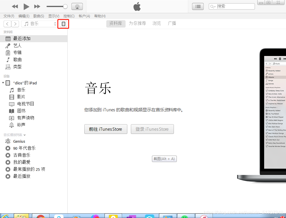Select 歌曲 songs in the sidebar
Viewport: 286px width, 218px height.
[x=34, y=60]
